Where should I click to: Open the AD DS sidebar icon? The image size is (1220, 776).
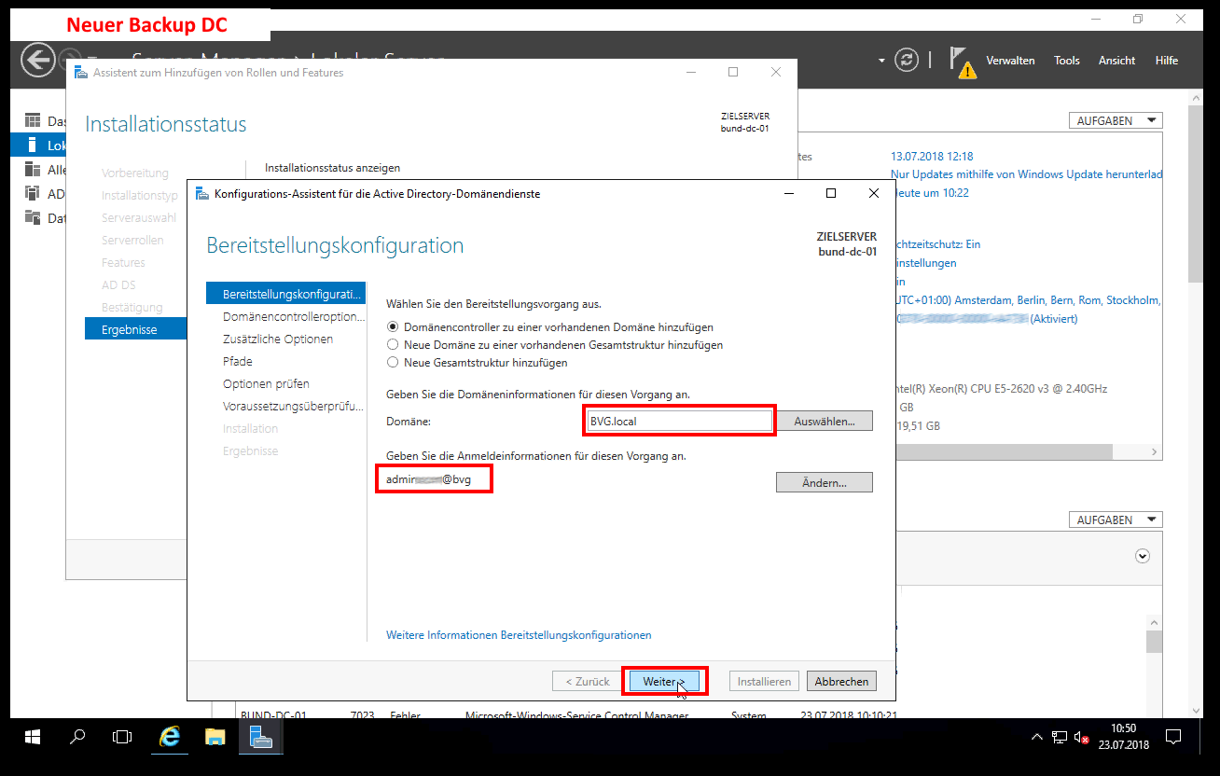point(33,194)
